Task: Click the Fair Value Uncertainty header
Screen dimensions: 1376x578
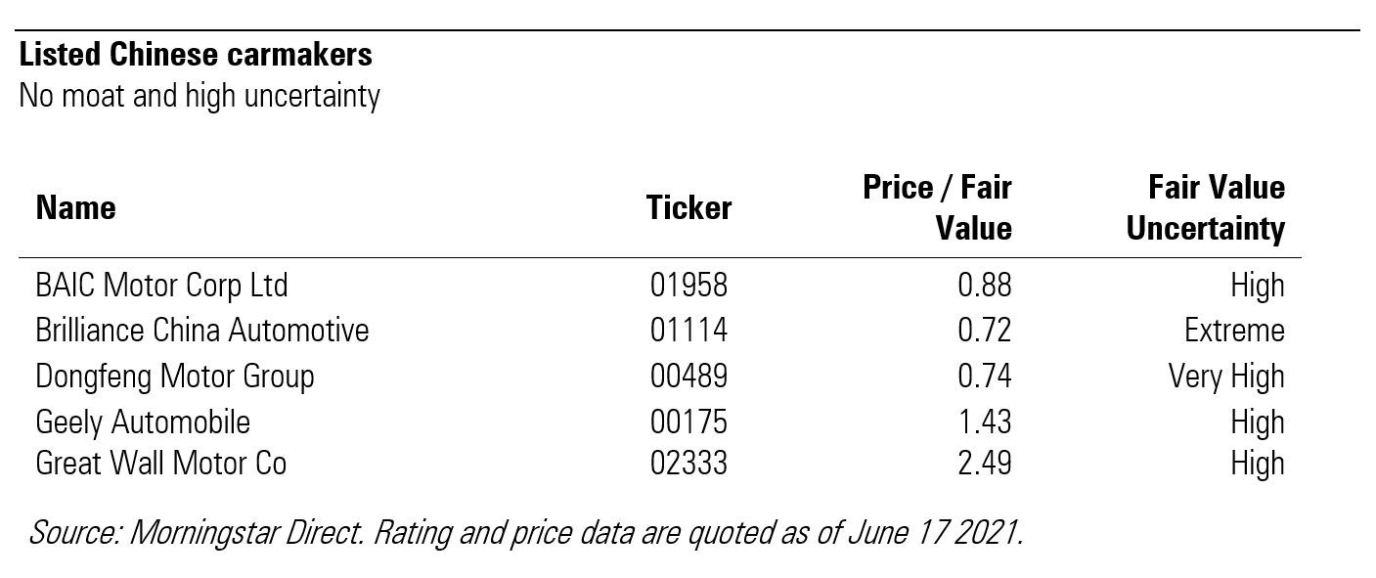Action: (x=1205, y=207)
